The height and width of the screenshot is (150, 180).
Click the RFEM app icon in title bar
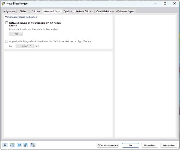[4, 3]
